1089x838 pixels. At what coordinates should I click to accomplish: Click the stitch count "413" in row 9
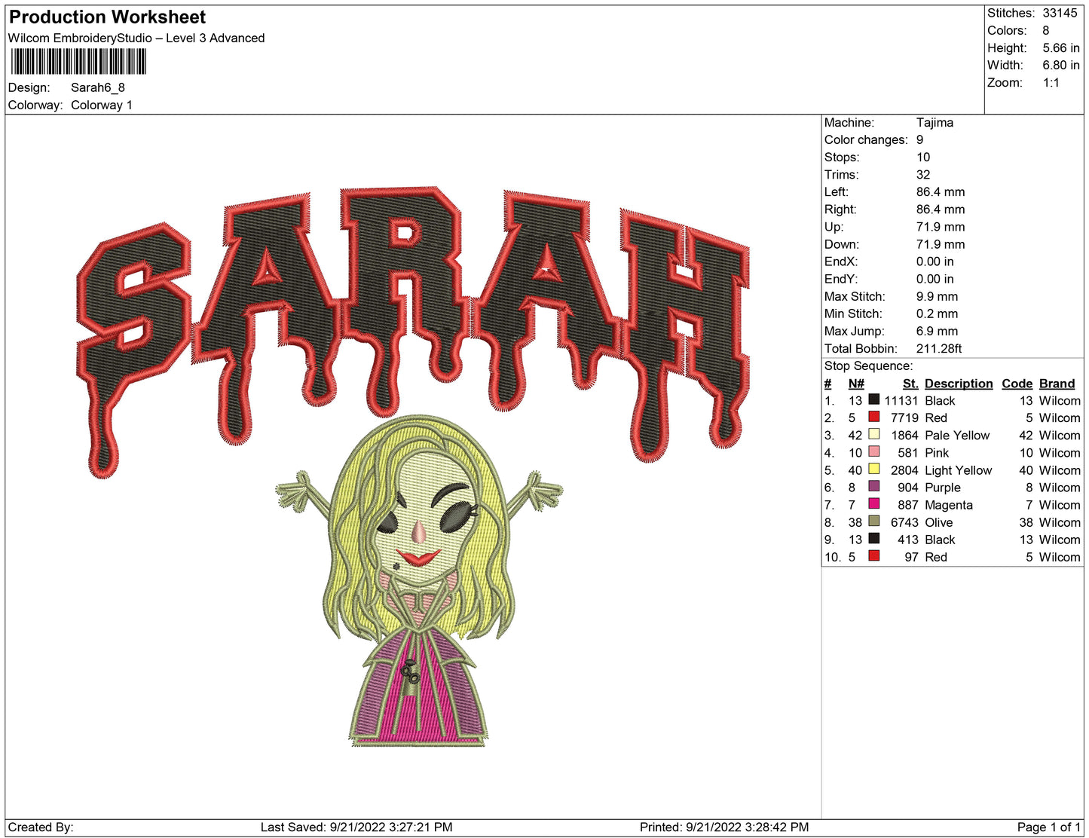(x=907, y=540)
